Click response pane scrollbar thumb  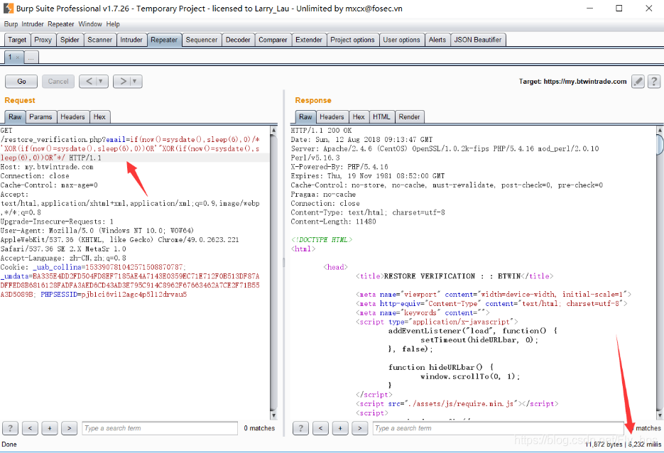point(660,146)
